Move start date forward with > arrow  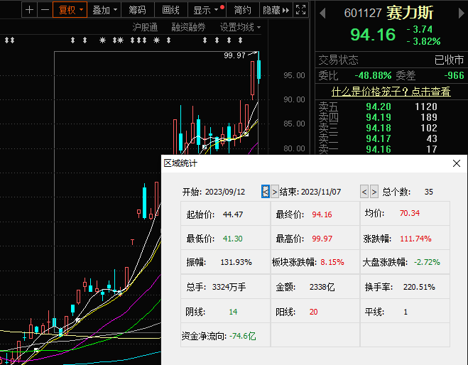click(274, 192)
